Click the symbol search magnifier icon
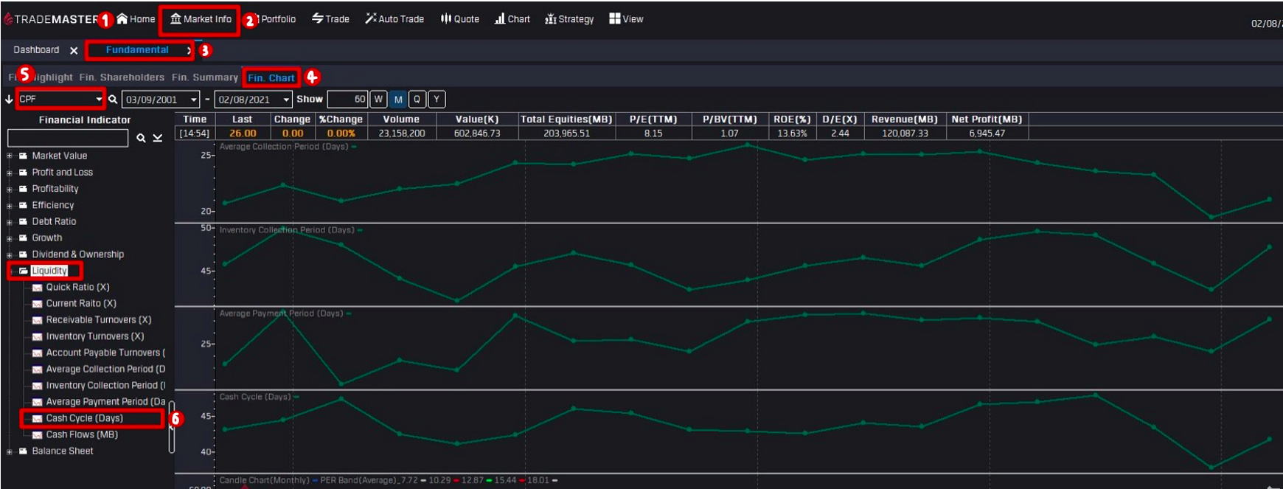Image resolution: width=1283 pixels, height=489 pixels. [113, 99]
